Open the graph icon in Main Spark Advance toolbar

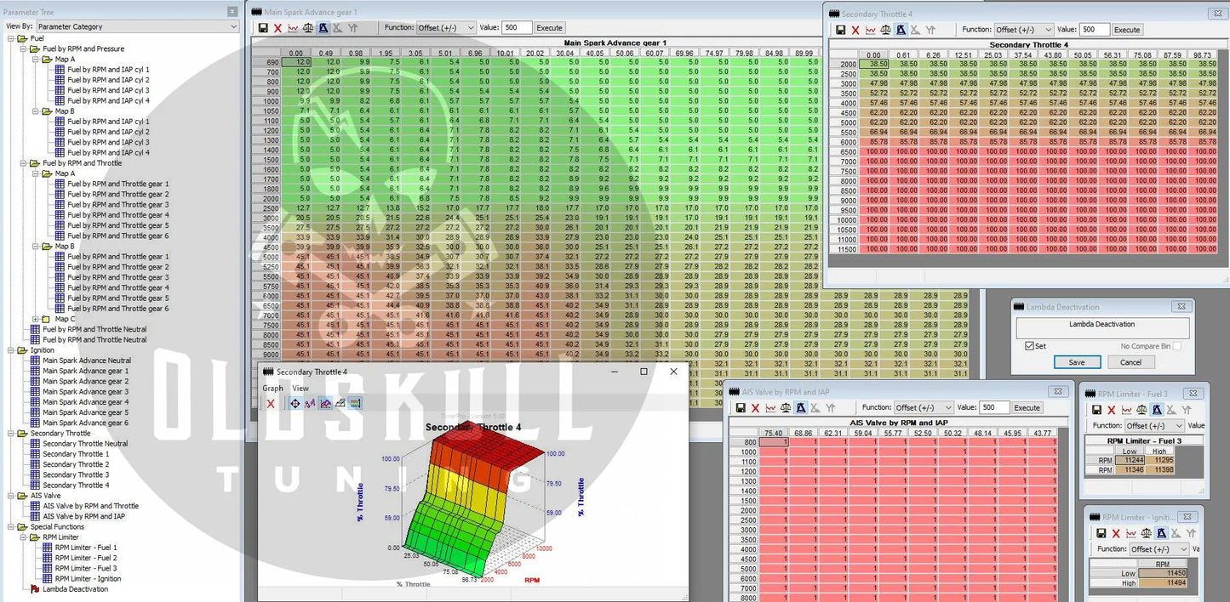(x=293, y=28)
